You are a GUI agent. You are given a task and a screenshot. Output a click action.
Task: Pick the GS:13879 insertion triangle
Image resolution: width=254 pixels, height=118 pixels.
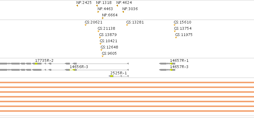point(100,38)
